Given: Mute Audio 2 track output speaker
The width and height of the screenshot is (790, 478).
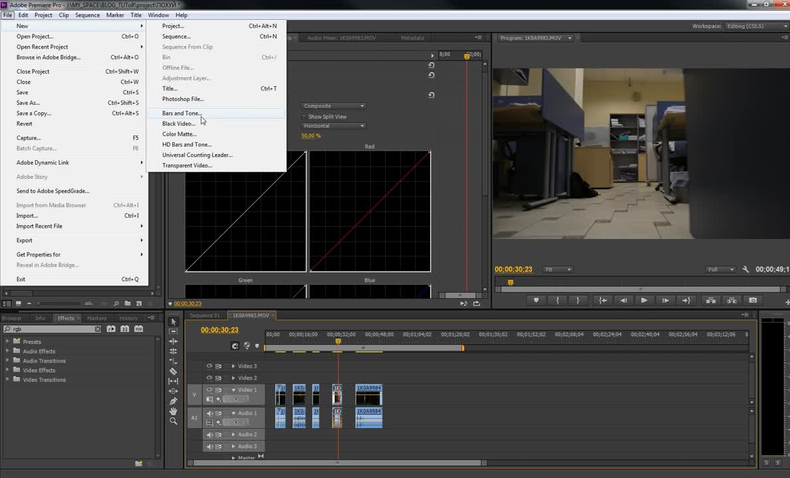Looking at the screenshot, I should coord(209,434).
